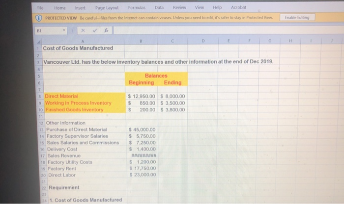Click the $17,750.00 Factory Rent value
344x204 pixels.
pyautogui.click(x=143, y=168)
